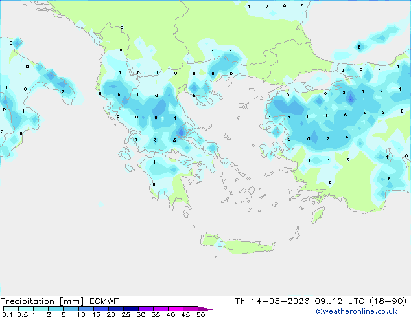Pick the 45–50 mm legend color swatch

coord(191,309)
